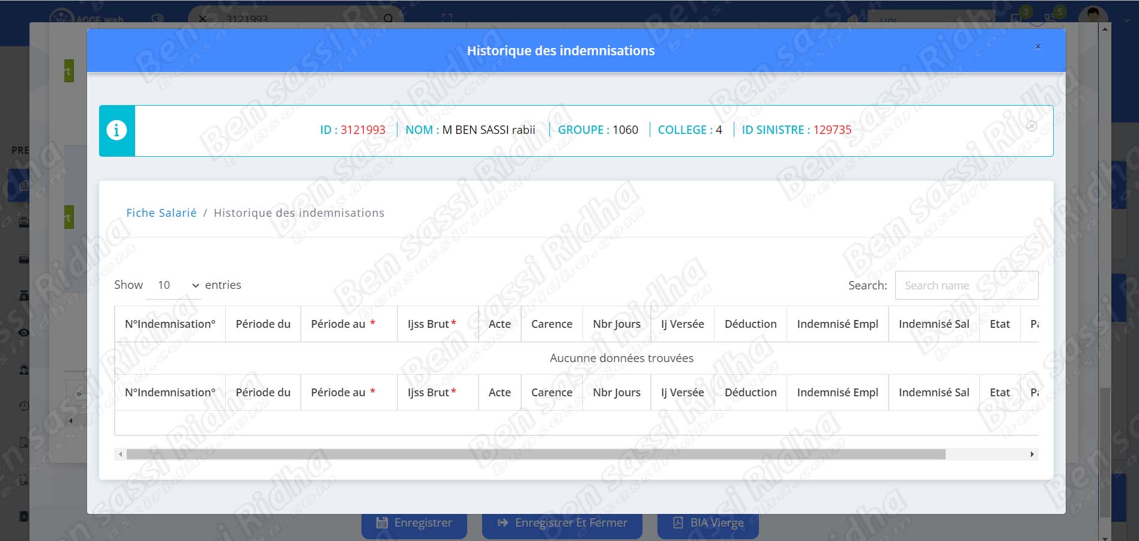1139x541 pixels.
Task: Sort by Nbr Jours column
Action: [x=616, y=324]
